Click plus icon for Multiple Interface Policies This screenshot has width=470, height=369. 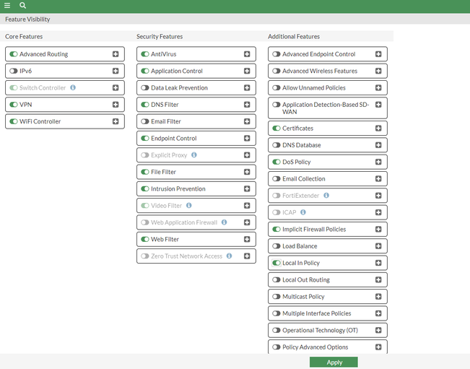point(378,313)
